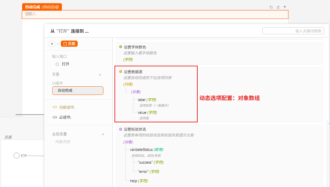
Task: Click the 内容为空 placeholder under 全局变量
Action: [63, 142]
